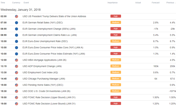Open USD MBA Mortgage Applications (JAN 26) event
The image size is (176, 107).
pos(44,60)
